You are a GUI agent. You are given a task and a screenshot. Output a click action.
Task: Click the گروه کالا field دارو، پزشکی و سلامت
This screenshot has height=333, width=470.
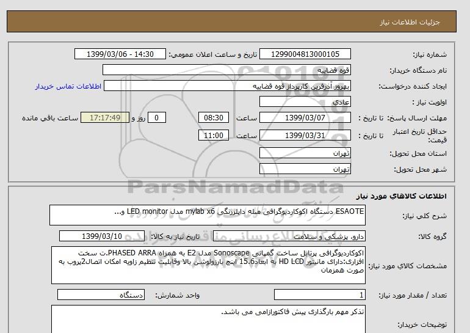(x=289, y=236)
